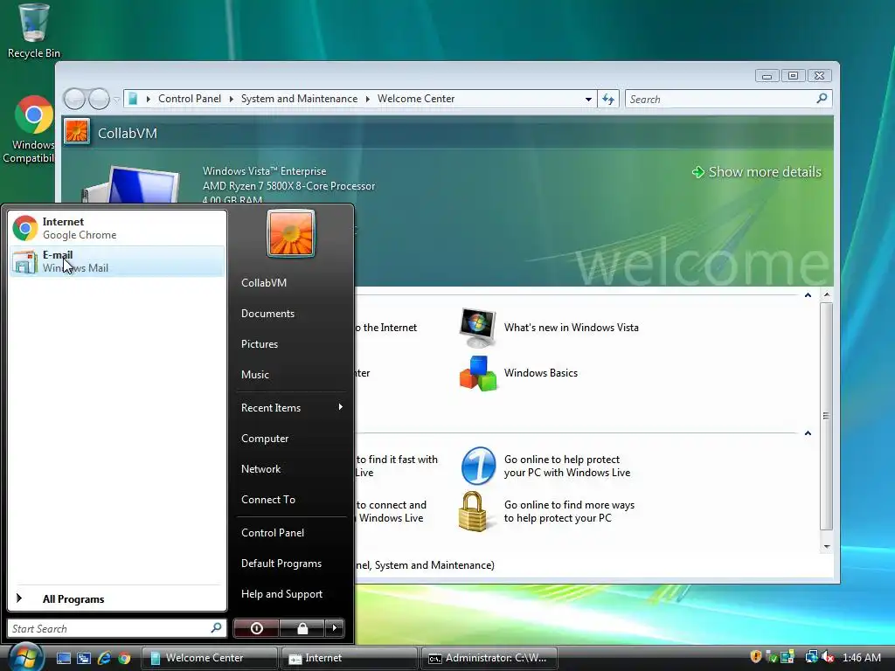
Task: Click System and Maintenance breadcrumb
Action: (x=299, y=99)
